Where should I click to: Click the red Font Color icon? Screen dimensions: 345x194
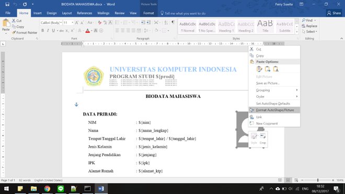pyautogui.click(x=88, y=31)
